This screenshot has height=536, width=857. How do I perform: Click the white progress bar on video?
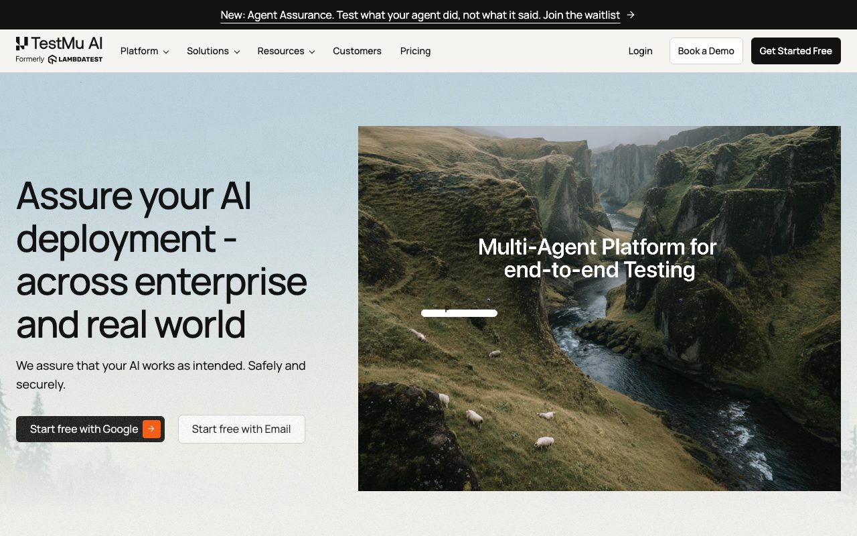pos(459,313)
